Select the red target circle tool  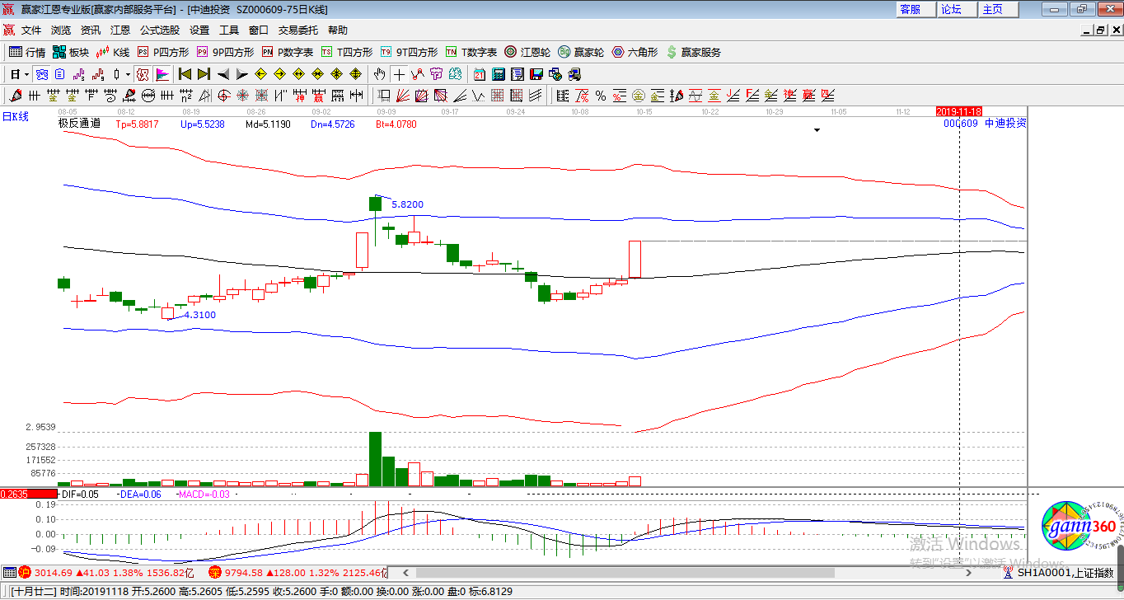223,96
